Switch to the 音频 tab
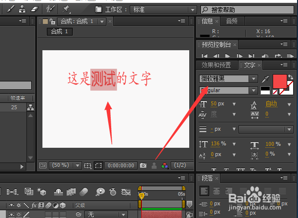The height and width of the screenshot is (218, 298). pos(232,21)
